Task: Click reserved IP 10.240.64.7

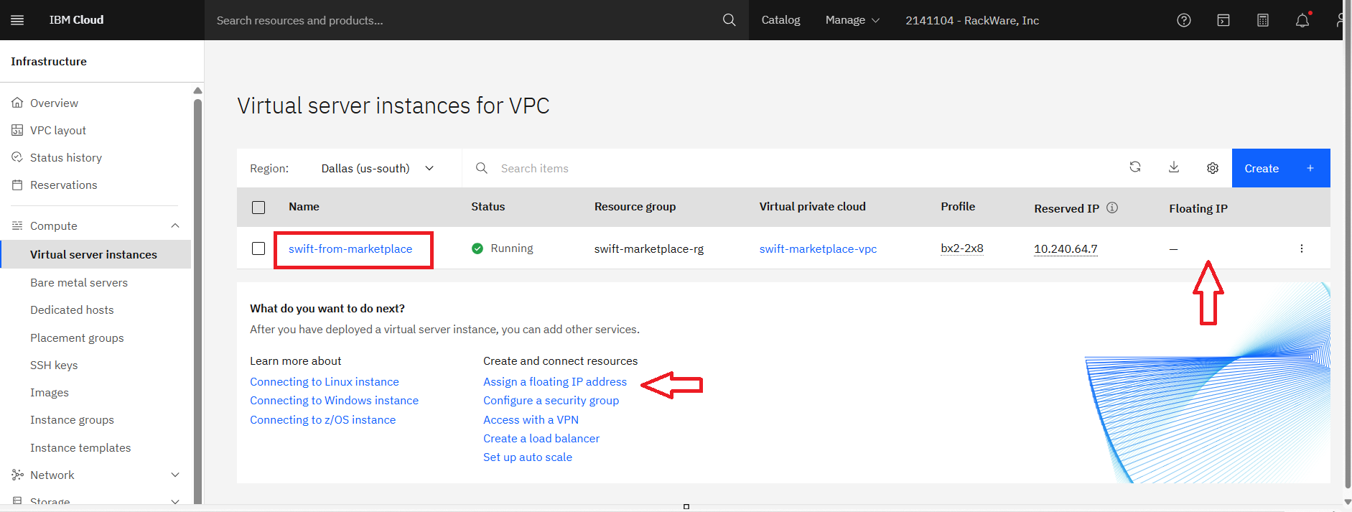Action: (1066, 248)
